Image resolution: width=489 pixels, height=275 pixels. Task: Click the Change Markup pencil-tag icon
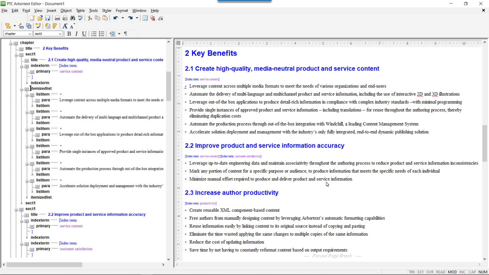tap(21, 26)
